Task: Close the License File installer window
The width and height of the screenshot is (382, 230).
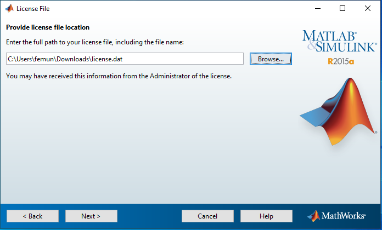Action: point(368,9)
